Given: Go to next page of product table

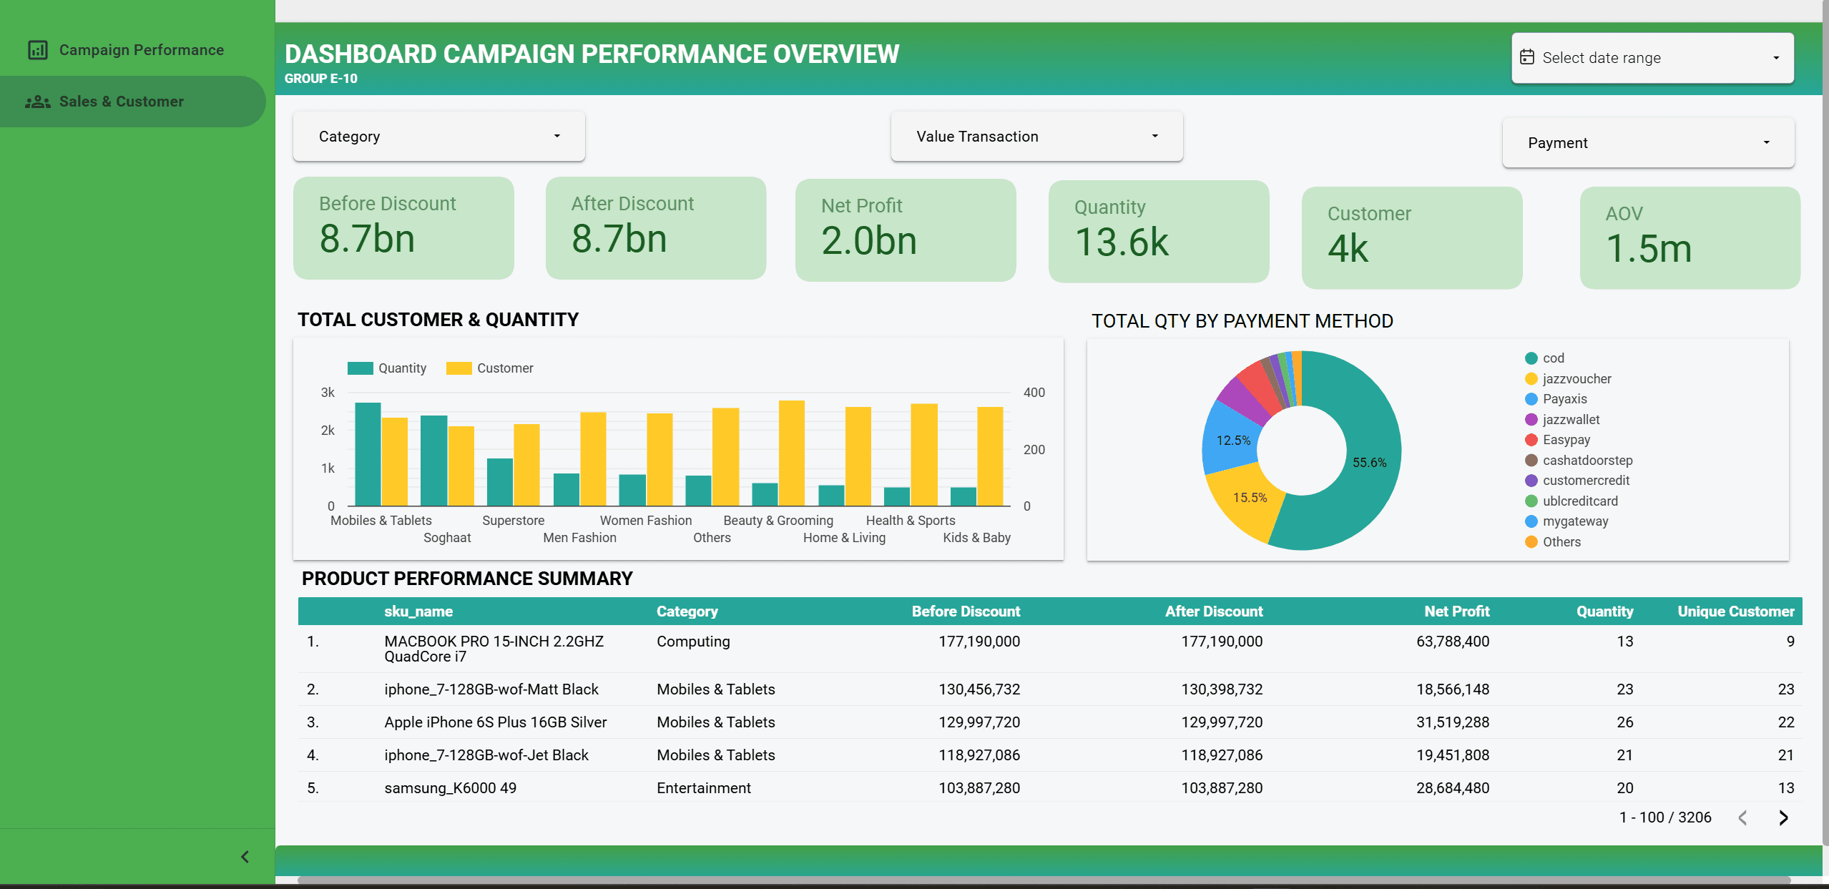Looking at the screenshot, I should coord(1783,817).
